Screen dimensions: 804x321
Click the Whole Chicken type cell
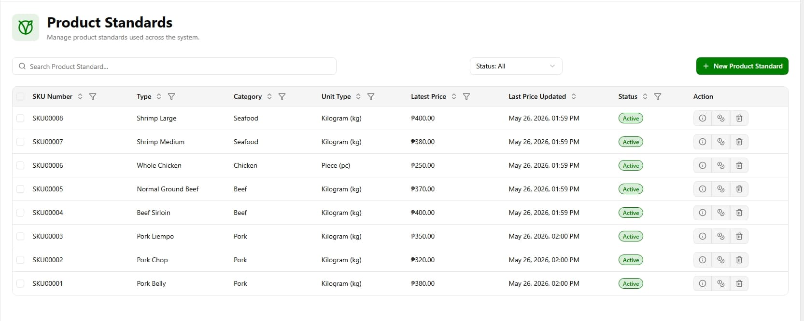(159, 165)
